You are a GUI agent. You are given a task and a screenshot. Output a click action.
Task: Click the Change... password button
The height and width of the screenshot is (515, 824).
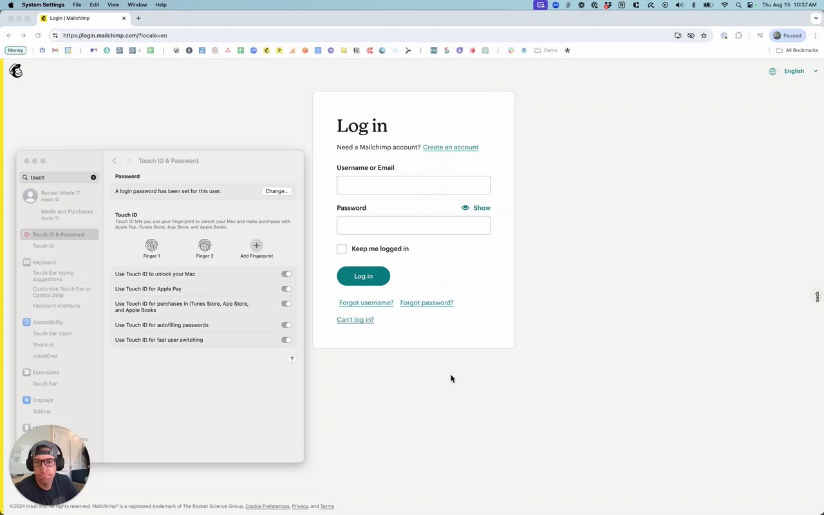277,191
